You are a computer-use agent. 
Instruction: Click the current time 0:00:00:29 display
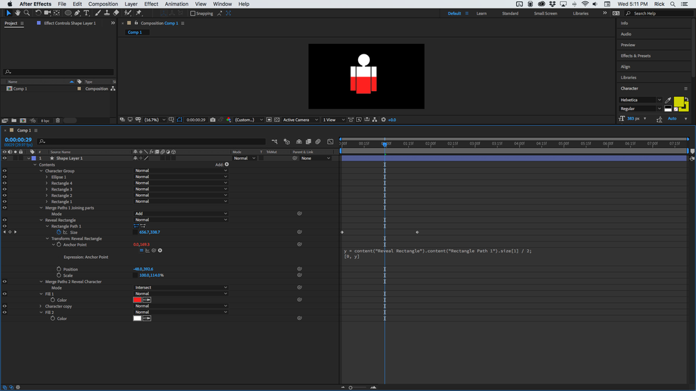point(18,140)
